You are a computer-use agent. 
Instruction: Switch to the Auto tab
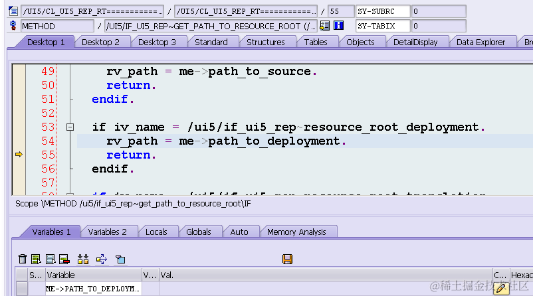[x=239, y=232]
